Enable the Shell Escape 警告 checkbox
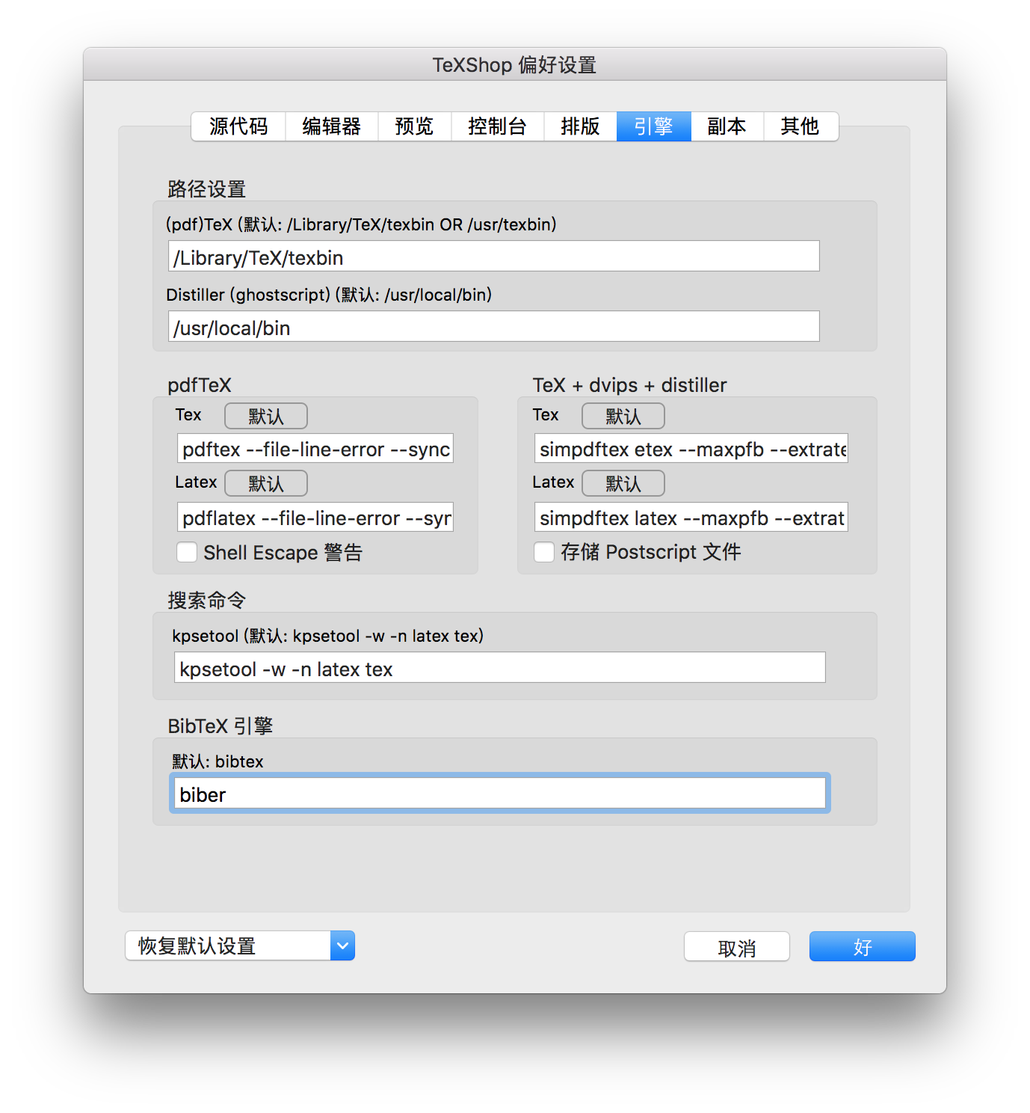This screenshot has width=1030, height=1113. click(187, 552)
